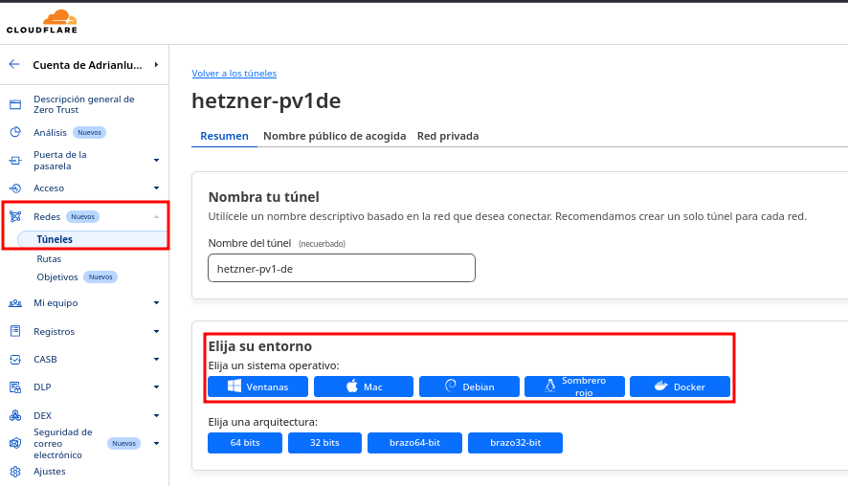Switch to the Red privada tab

pos(448,136)
